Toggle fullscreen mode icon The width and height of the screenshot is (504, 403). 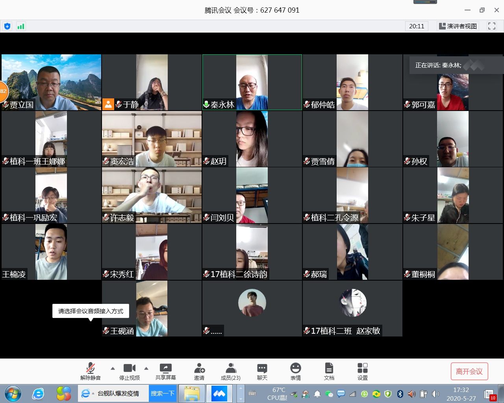(491, 26)
